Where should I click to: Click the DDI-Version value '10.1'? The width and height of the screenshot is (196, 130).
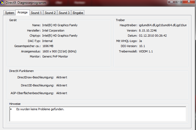[142, 46]
